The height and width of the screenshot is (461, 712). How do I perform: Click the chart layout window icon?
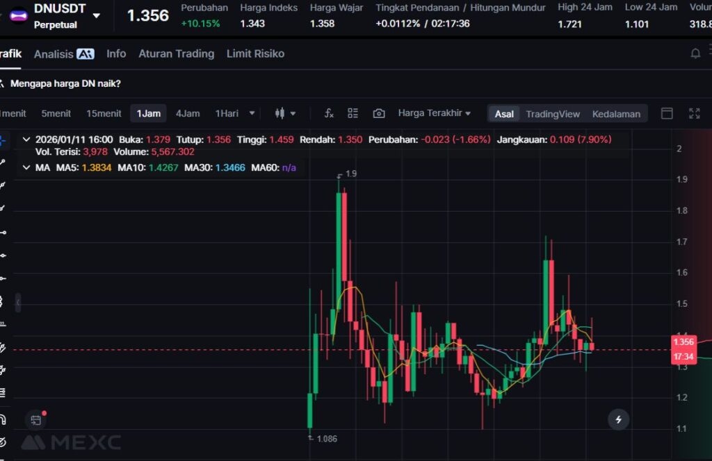pyautogui.click(x=667, y=113)
